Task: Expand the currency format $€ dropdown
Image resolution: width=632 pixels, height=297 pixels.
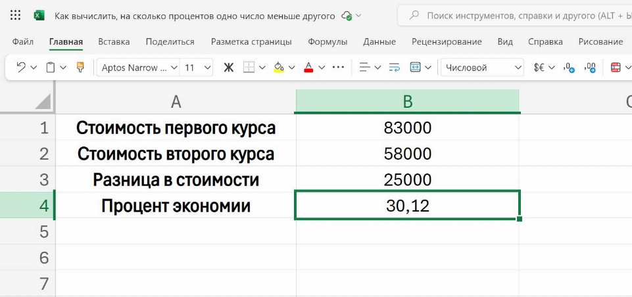Action: tap(551, 67)
